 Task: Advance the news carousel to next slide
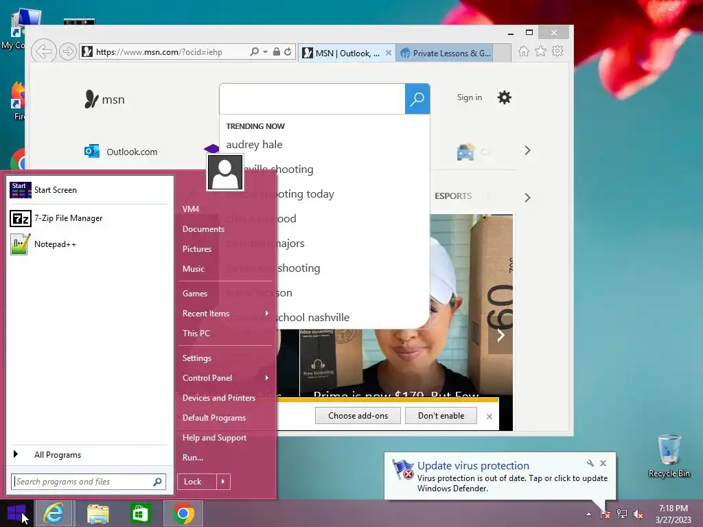(x=500, y=335)
